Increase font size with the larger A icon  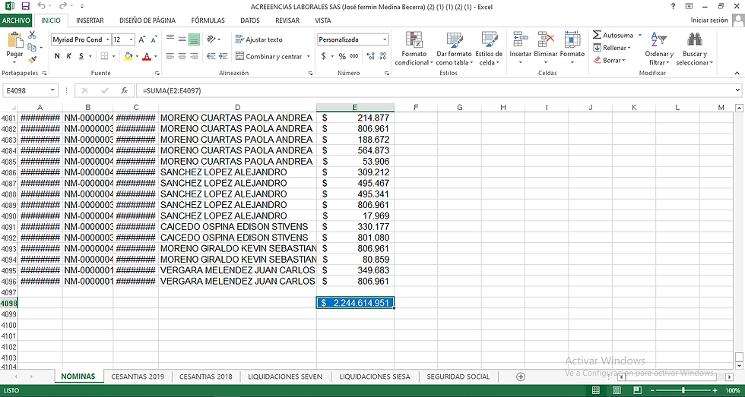(x=142, y=39)
